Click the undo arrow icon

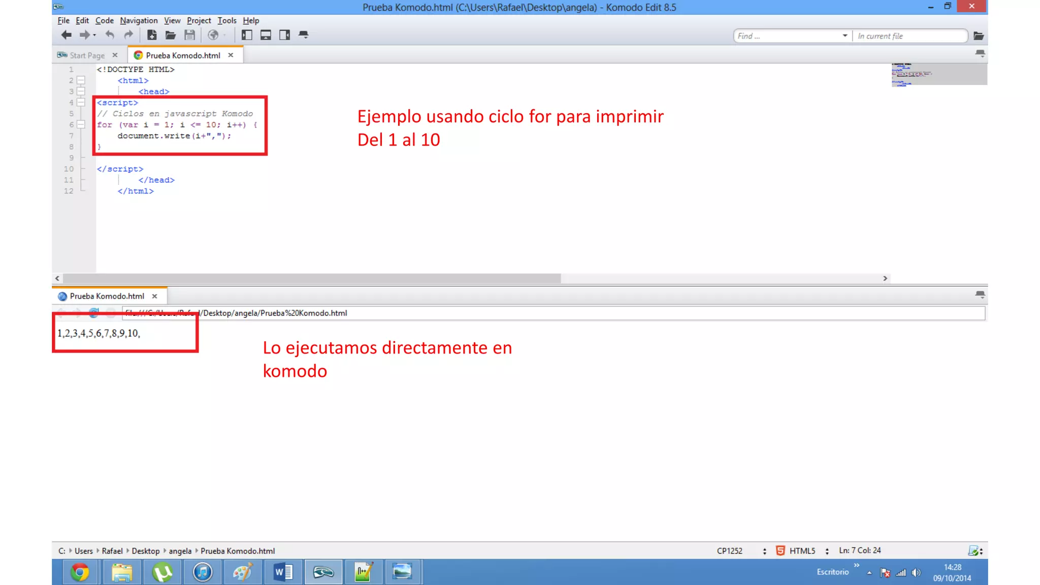[x=110, y=35]
